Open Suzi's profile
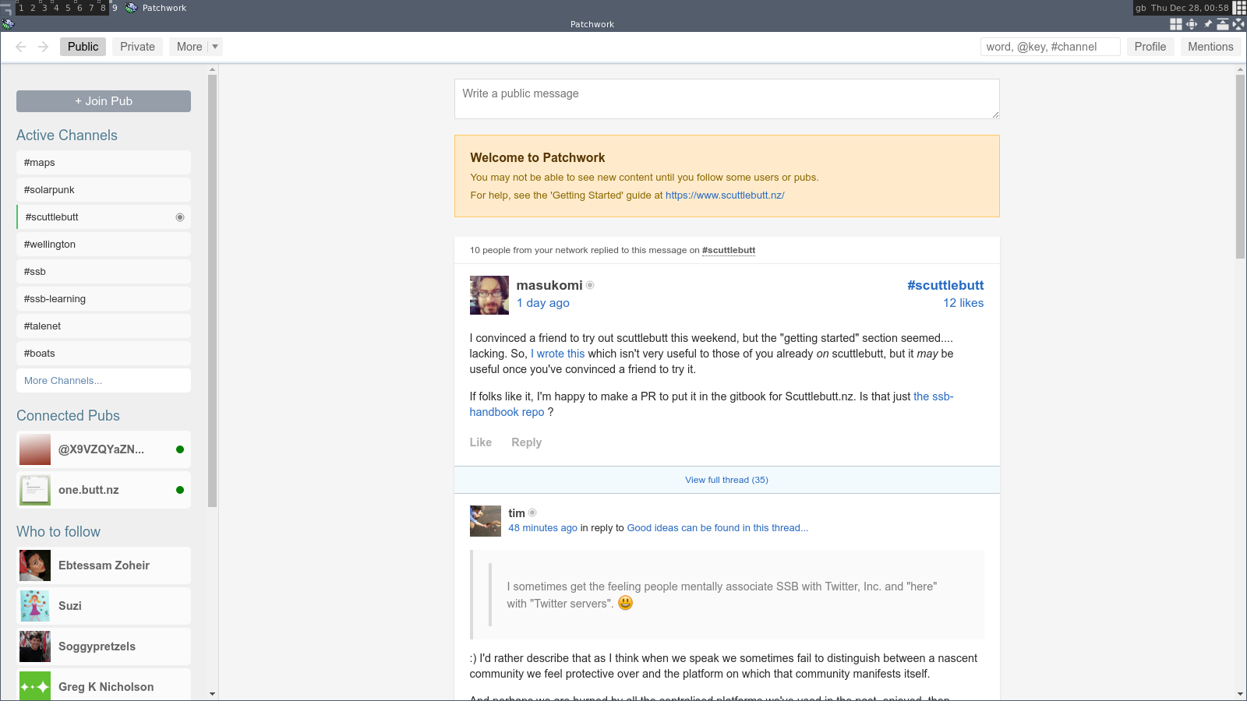This screenshot has height=701, width=1247. coord(104,606)
